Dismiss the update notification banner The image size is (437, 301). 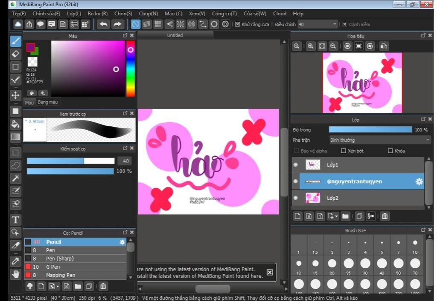click(270, 272)
